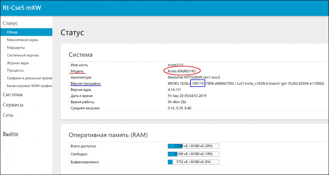Image resolution: width=329 pixels, height=175 pixels.
Task: Click the Kroks KNdRt31R3 model value
Action: [x=182, y=71]
